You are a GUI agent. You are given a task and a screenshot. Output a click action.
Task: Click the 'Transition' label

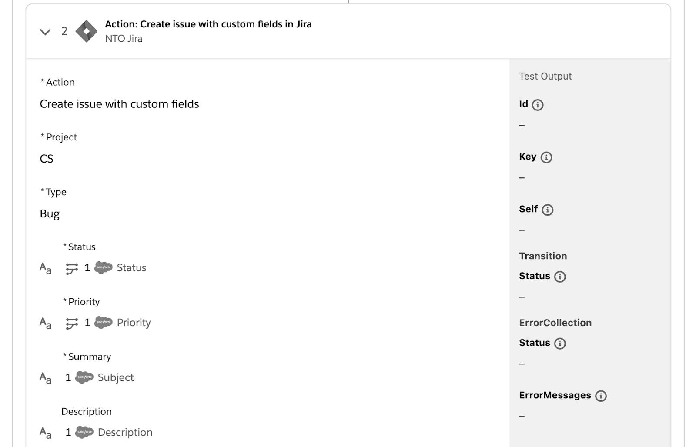click(543, 256)
